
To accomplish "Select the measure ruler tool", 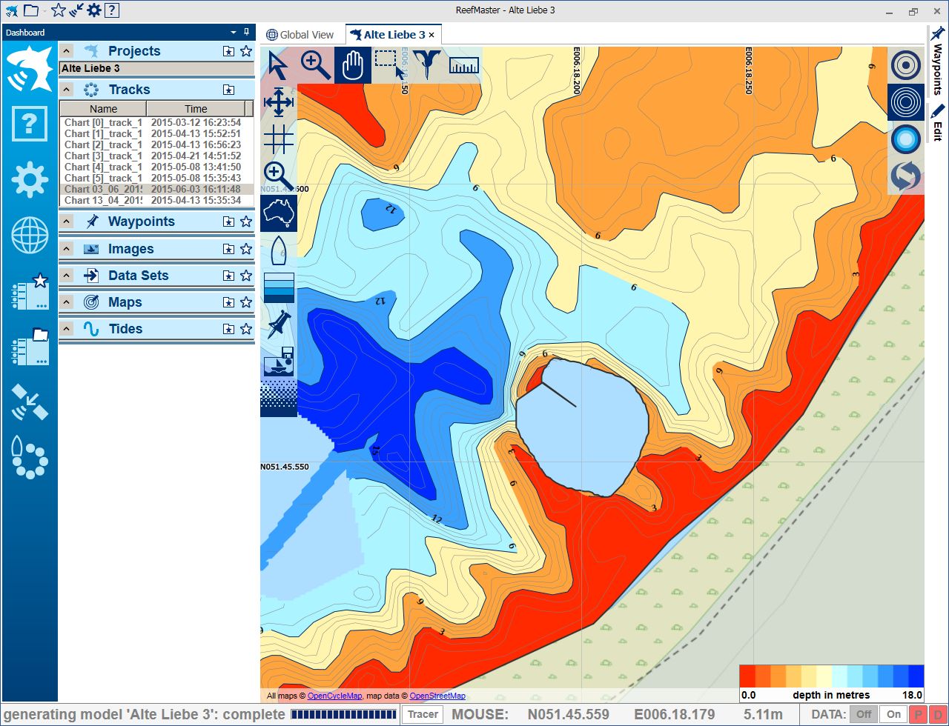I will [464, 65].
